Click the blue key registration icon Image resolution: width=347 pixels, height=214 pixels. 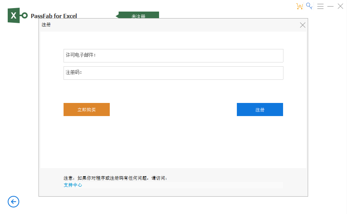[x=309, y=6]
